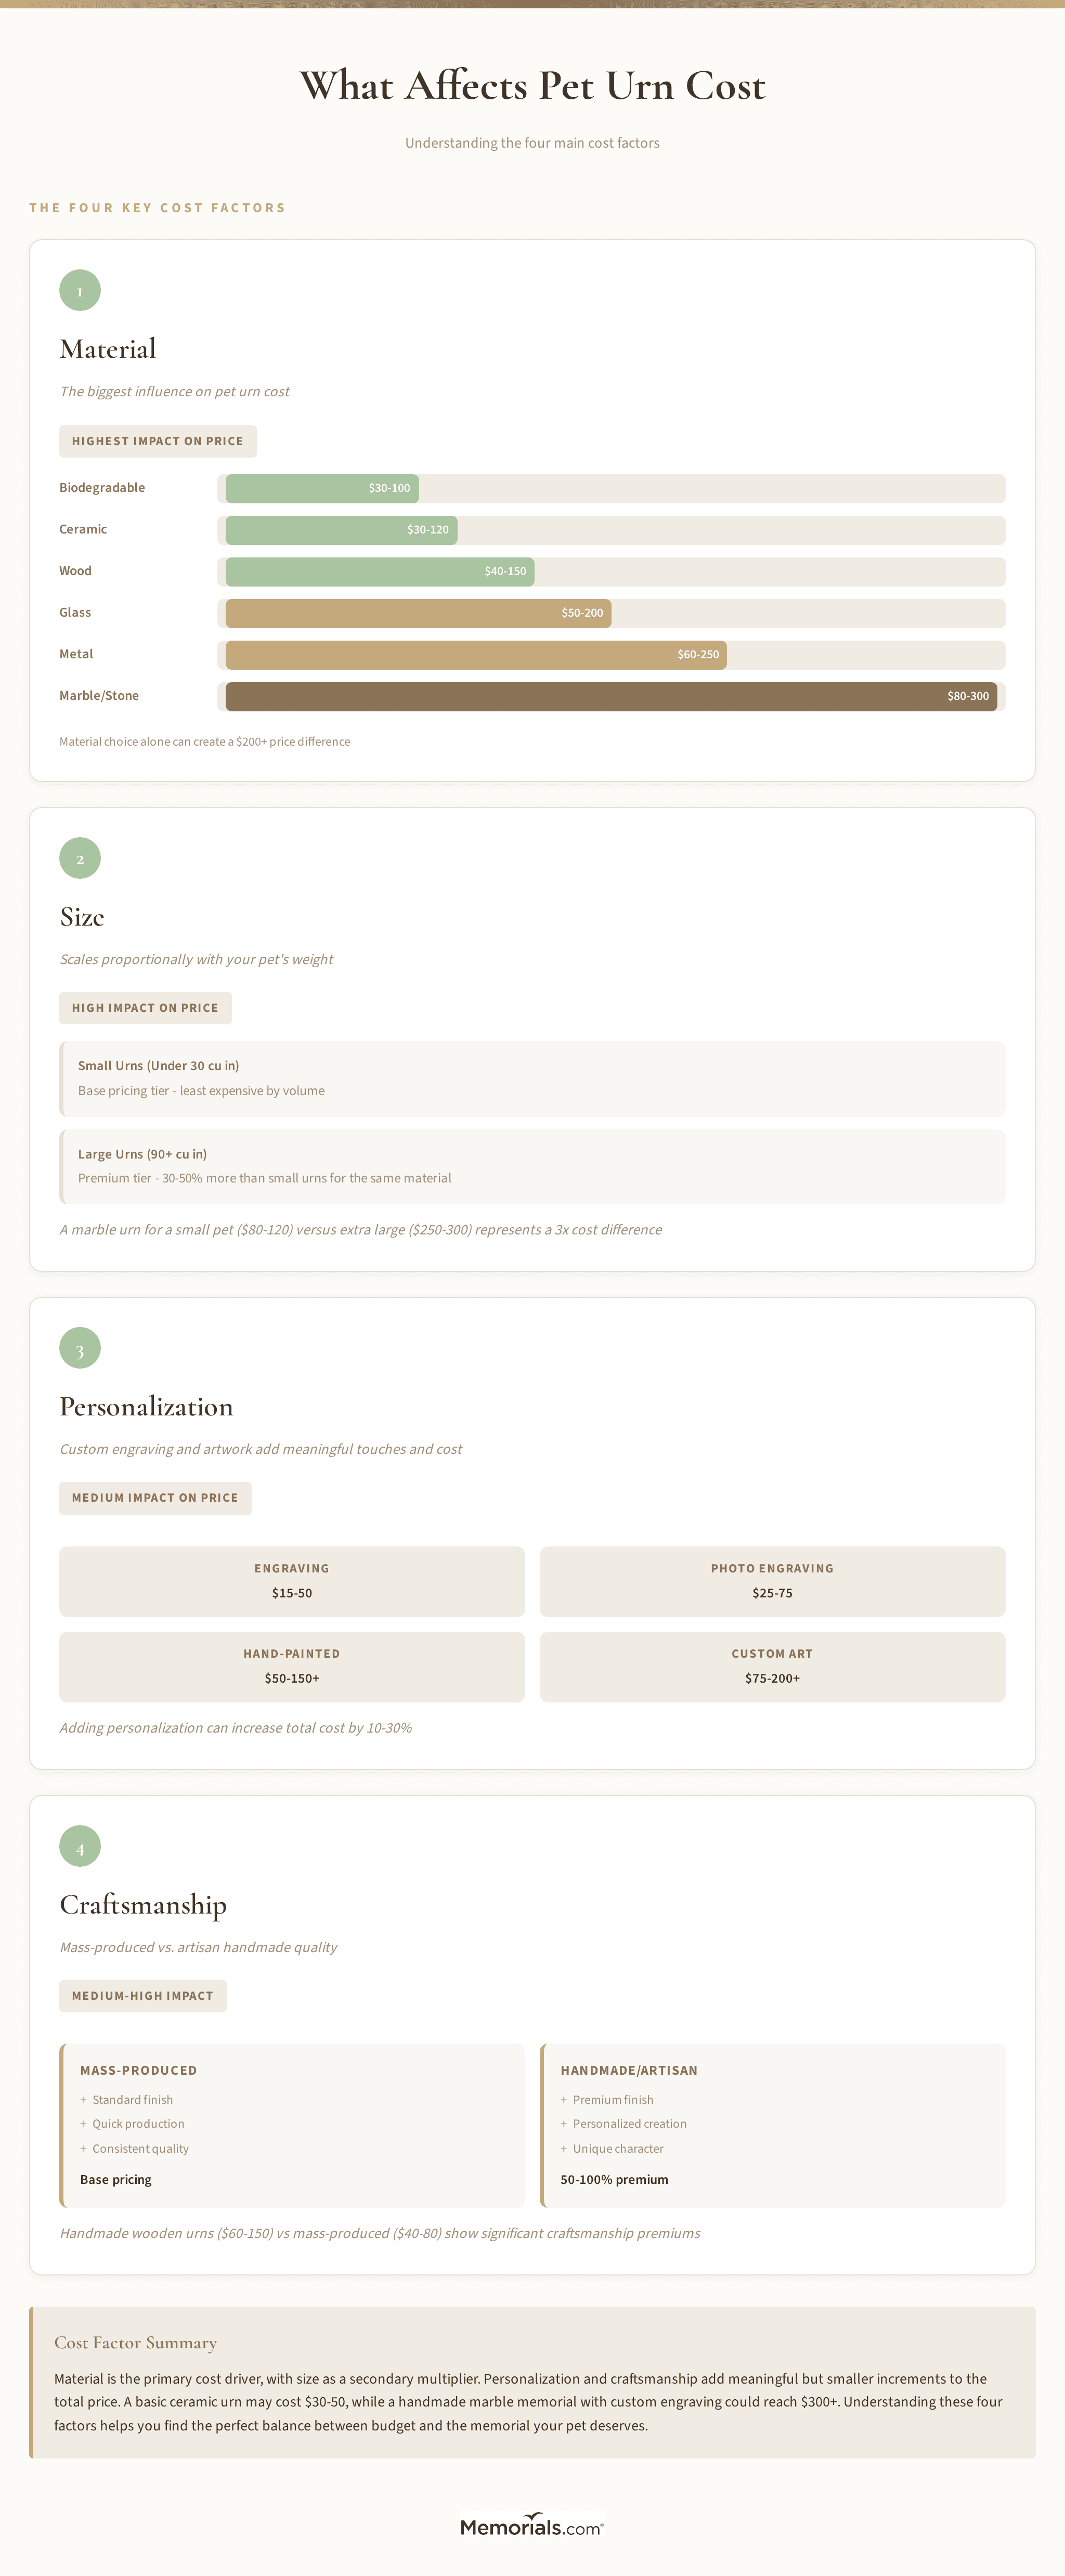Click the Large Urns (90+ cu in) row
The width and height of the screenshot is (1065, 2576).
(532, 1166)
